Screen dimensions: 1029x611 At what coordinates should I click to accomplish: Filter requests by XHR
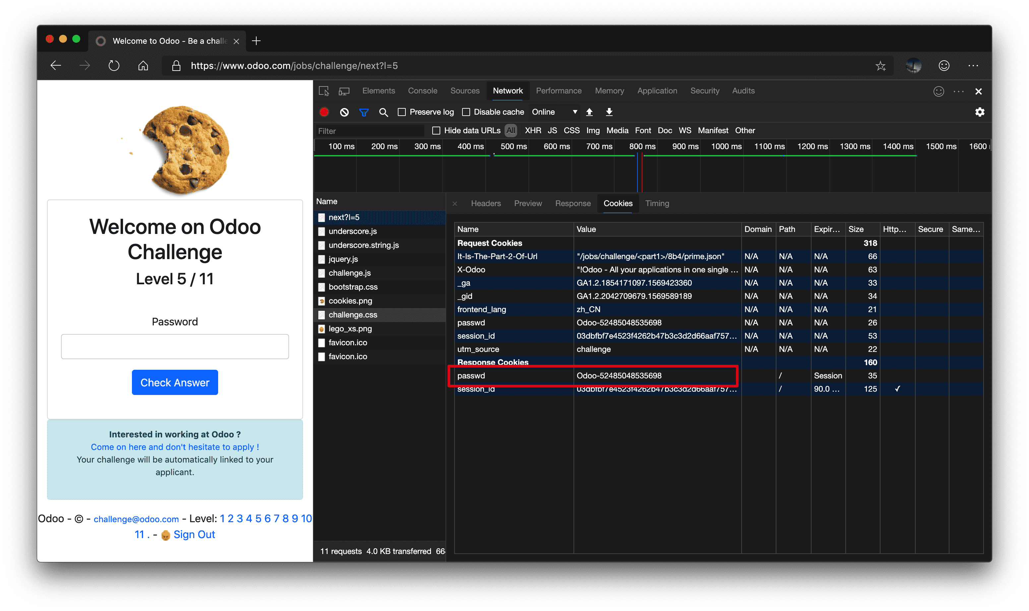pyautogui.click(x=533, y=131)
